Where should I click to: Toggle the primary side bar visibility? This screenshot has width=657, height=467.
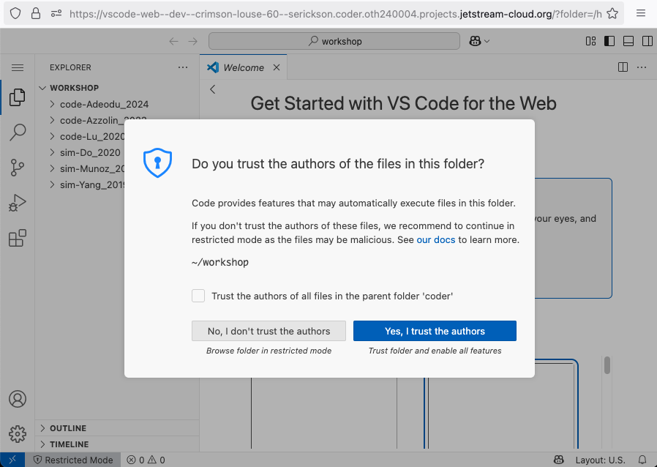coord(609,41)
